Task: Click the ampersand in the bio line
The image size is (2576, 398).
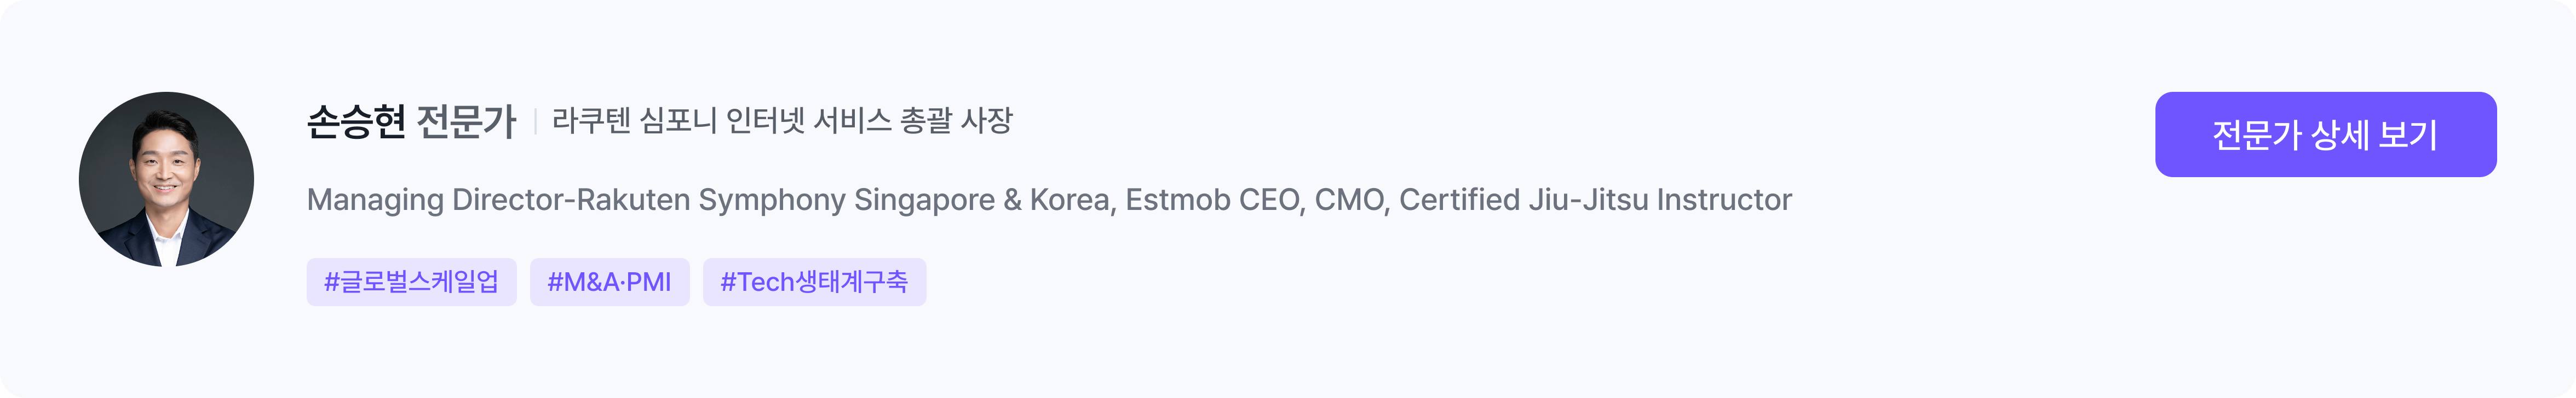Action: [1012, 200]
